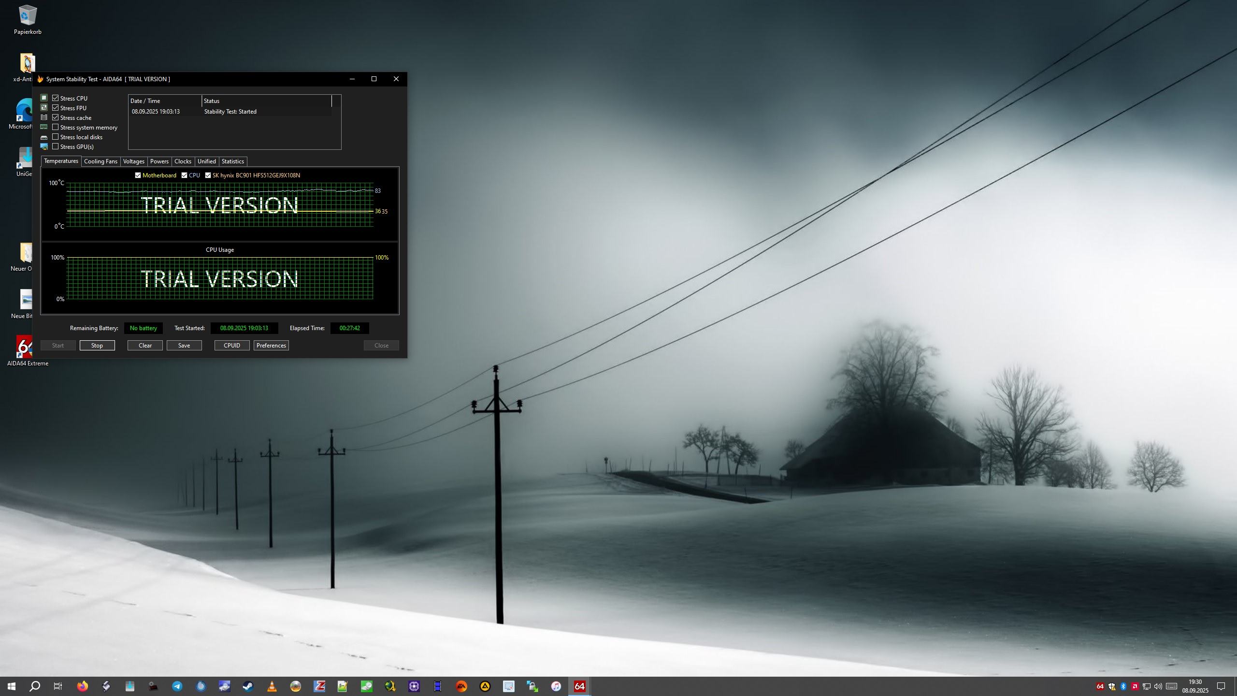
Task: Hide the Motherboard temperature graph line
Action: 138,175
